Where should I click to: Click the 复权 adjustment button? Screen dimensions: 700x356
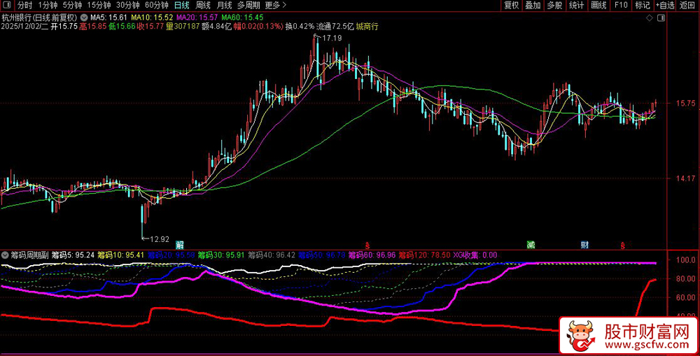click(x=512, y=6)
